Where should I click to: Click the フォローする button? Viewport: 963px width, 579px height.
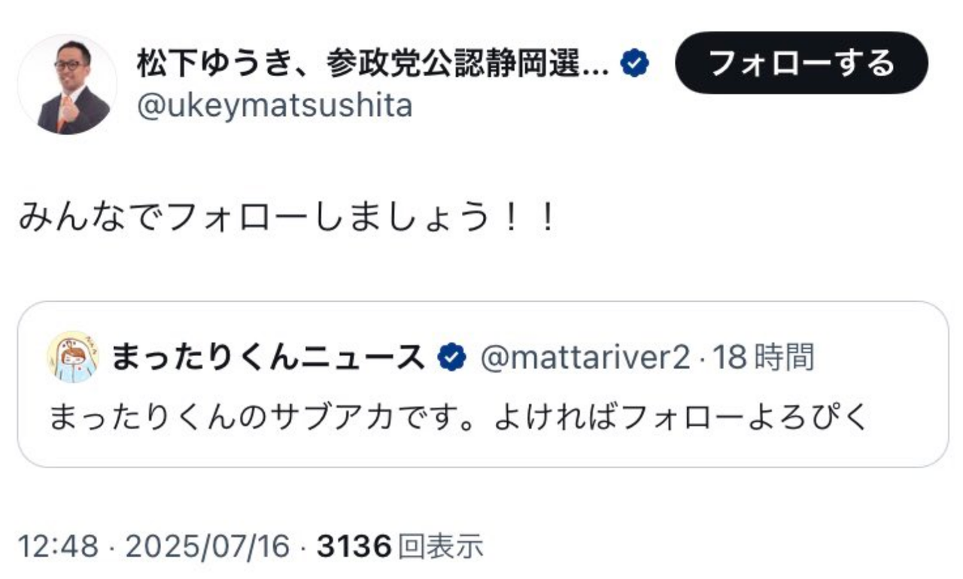pos(801,62)
